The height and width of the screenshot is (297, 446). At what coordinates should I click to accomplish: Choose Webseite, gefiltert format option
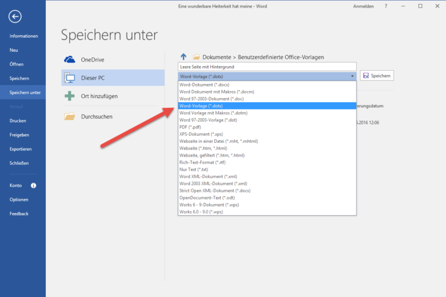click(x=267, y=155)
